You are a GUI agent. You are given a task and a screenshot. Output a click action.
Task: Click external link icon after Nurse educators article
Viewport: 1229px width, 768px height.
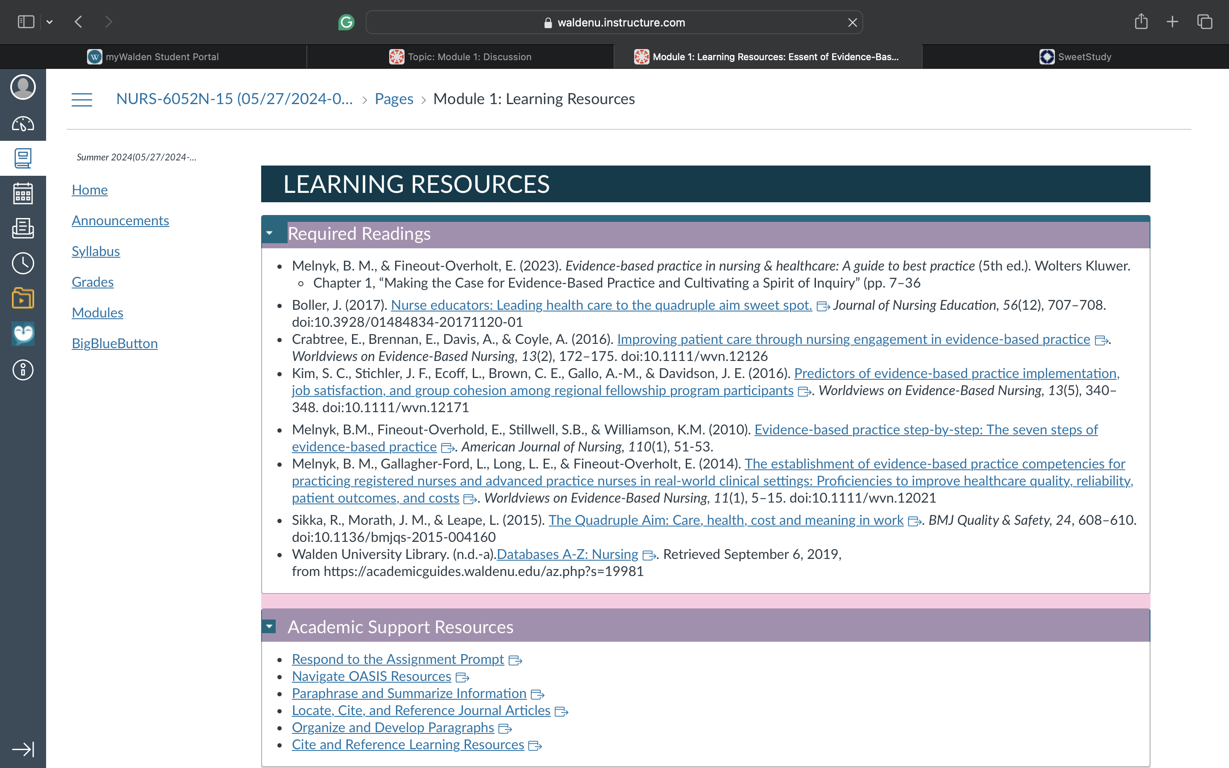[x=823, y=306]
